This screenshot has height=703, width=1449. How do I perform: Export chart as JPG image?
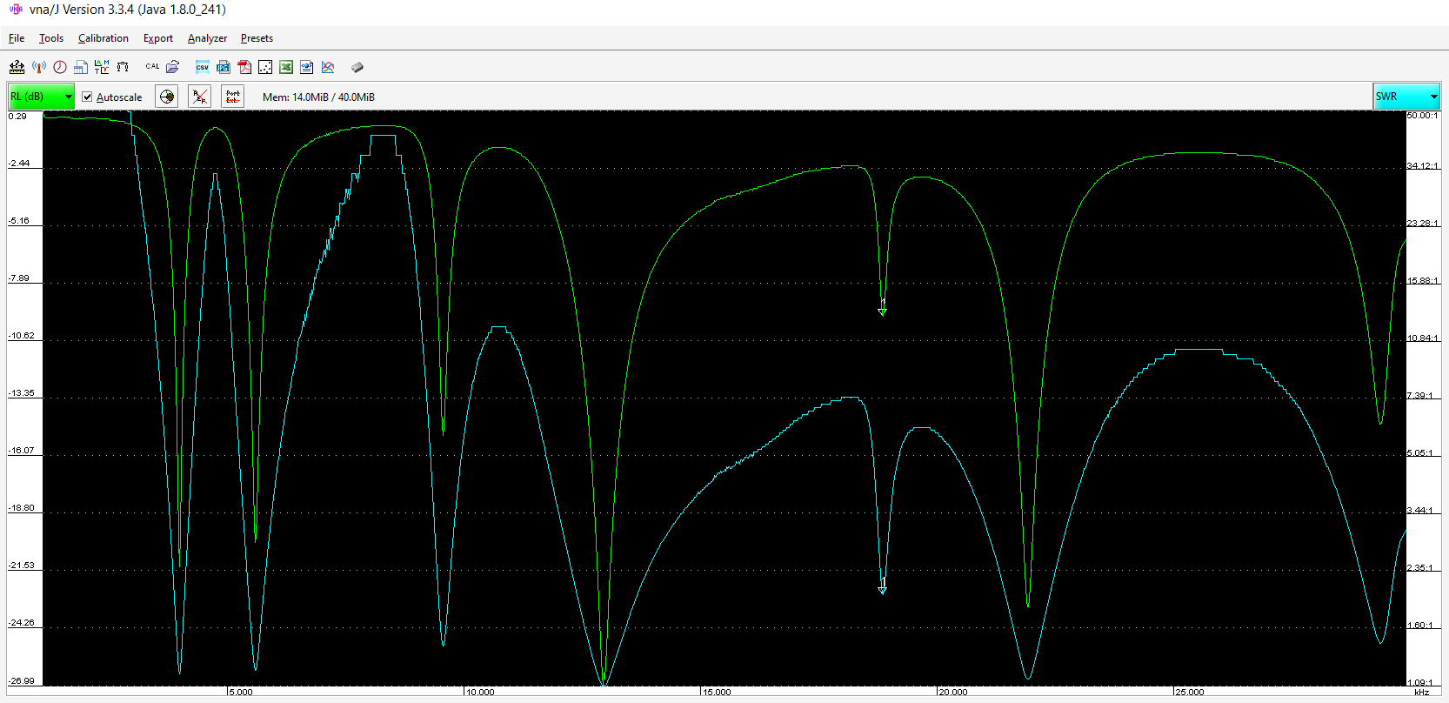[224, 67]
